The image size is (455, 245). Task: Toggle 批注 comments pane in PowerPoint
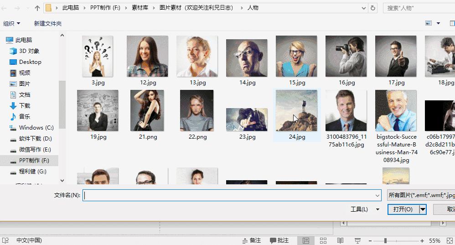point(279,240)
